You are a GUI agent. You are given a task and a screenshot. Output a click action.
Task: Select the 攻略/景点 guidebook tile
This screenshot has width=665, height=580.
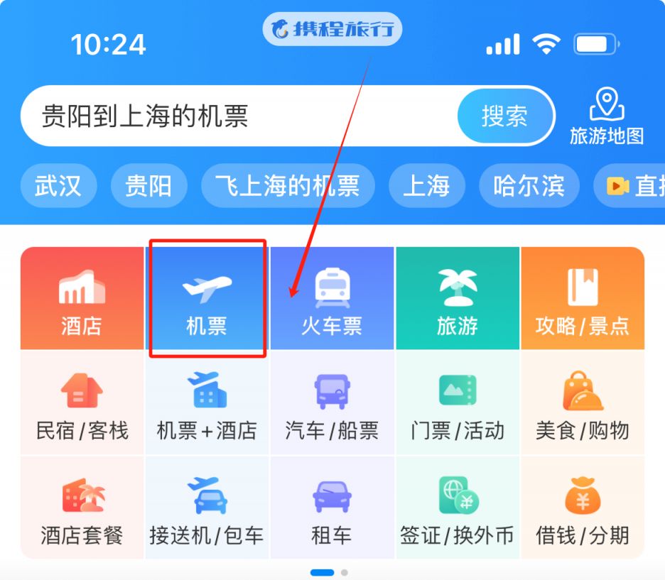tap(583, 298)
